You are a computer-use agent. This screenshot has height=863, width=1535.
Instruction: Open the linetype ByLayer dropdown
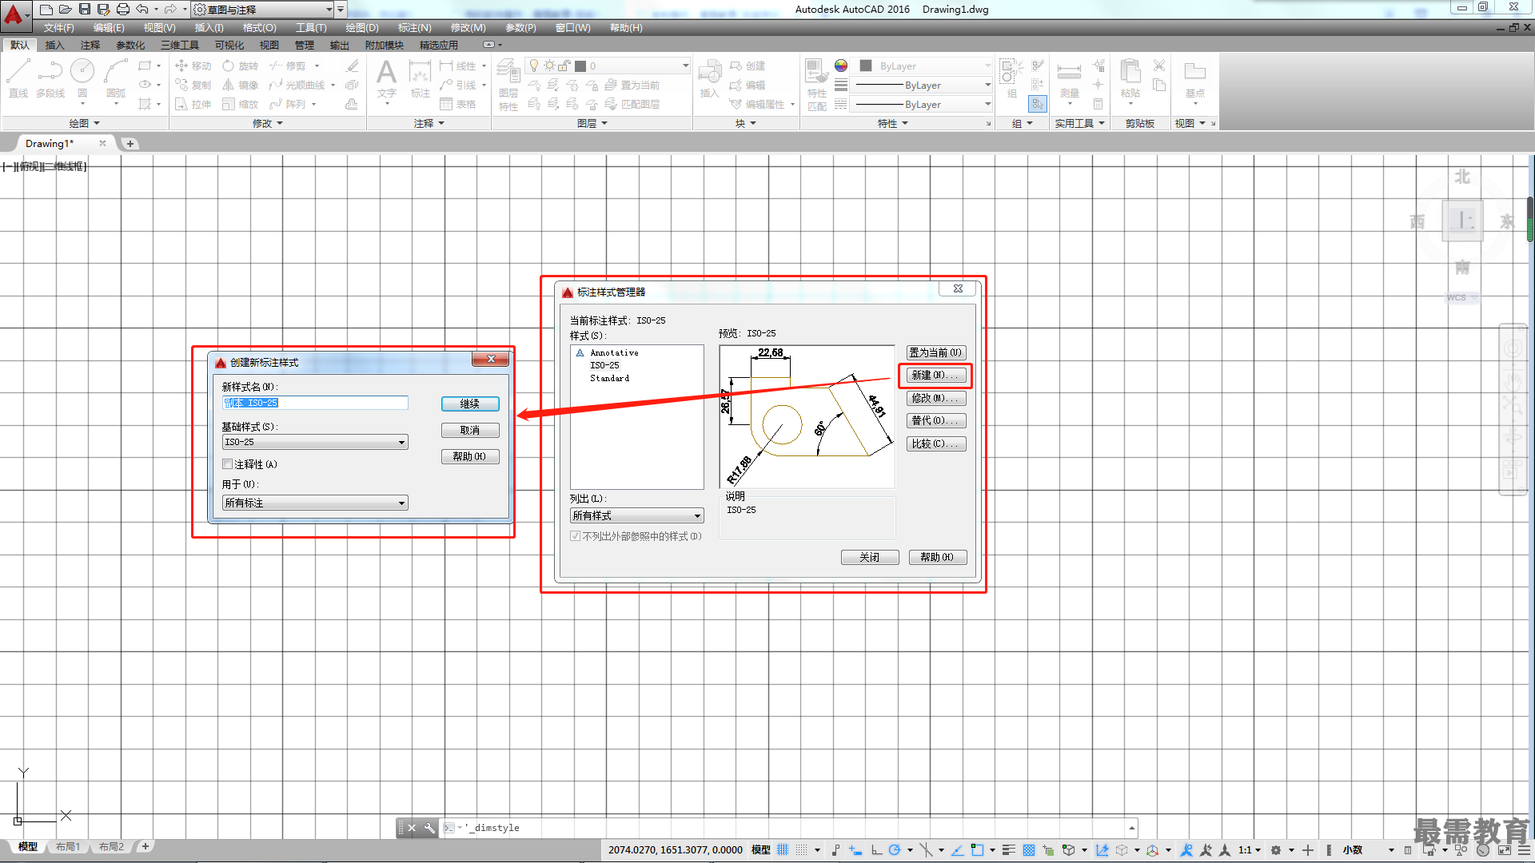coord(922,105)
